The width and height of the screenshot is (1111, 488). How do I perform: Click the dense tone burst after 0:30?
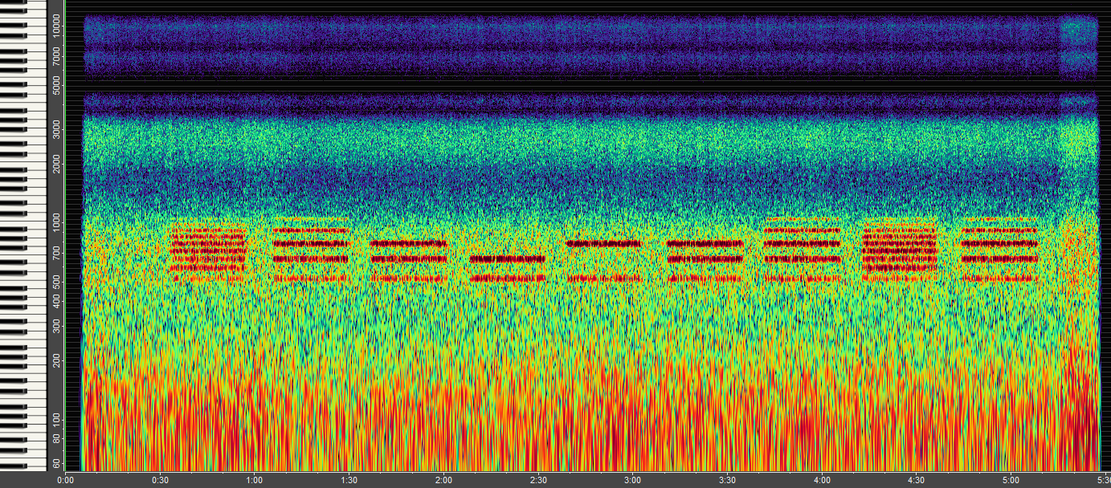[x=208, y=251]
